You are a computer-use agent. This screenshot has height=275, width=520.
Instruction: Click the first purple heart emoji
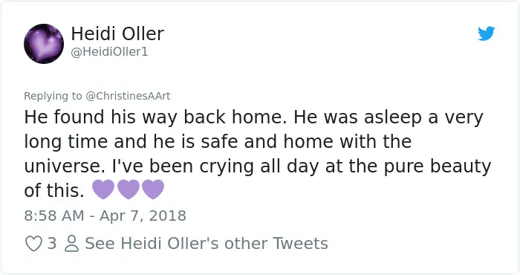103,189
